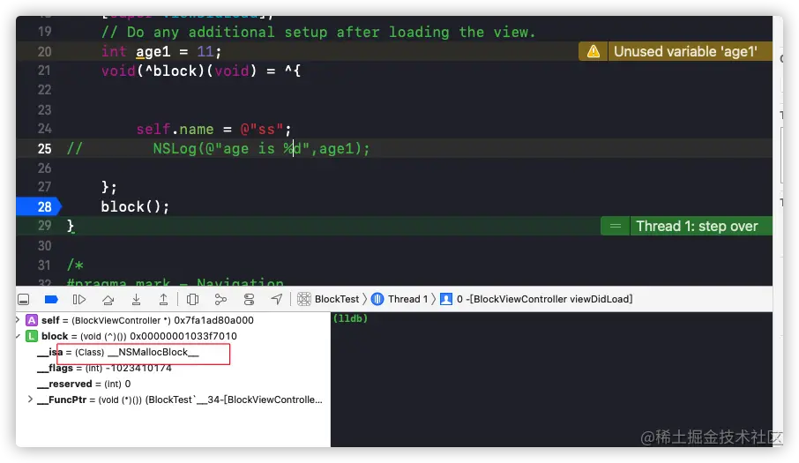The width and height of the screenshot is (799, 463).
Task: Open Thread 1 in debug jump bar
Action: click(407, 299)
